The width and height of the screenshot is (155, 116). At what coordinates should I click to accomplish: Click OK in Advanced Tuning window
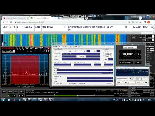tap(138, 63)
